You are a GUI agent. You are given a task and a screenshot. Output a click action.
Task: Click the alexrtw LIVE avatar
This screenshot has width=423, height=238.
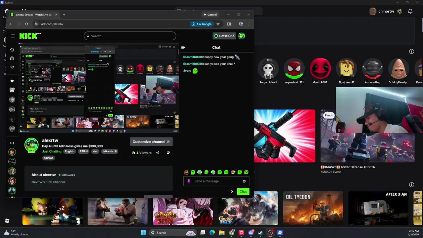[31, 145]
